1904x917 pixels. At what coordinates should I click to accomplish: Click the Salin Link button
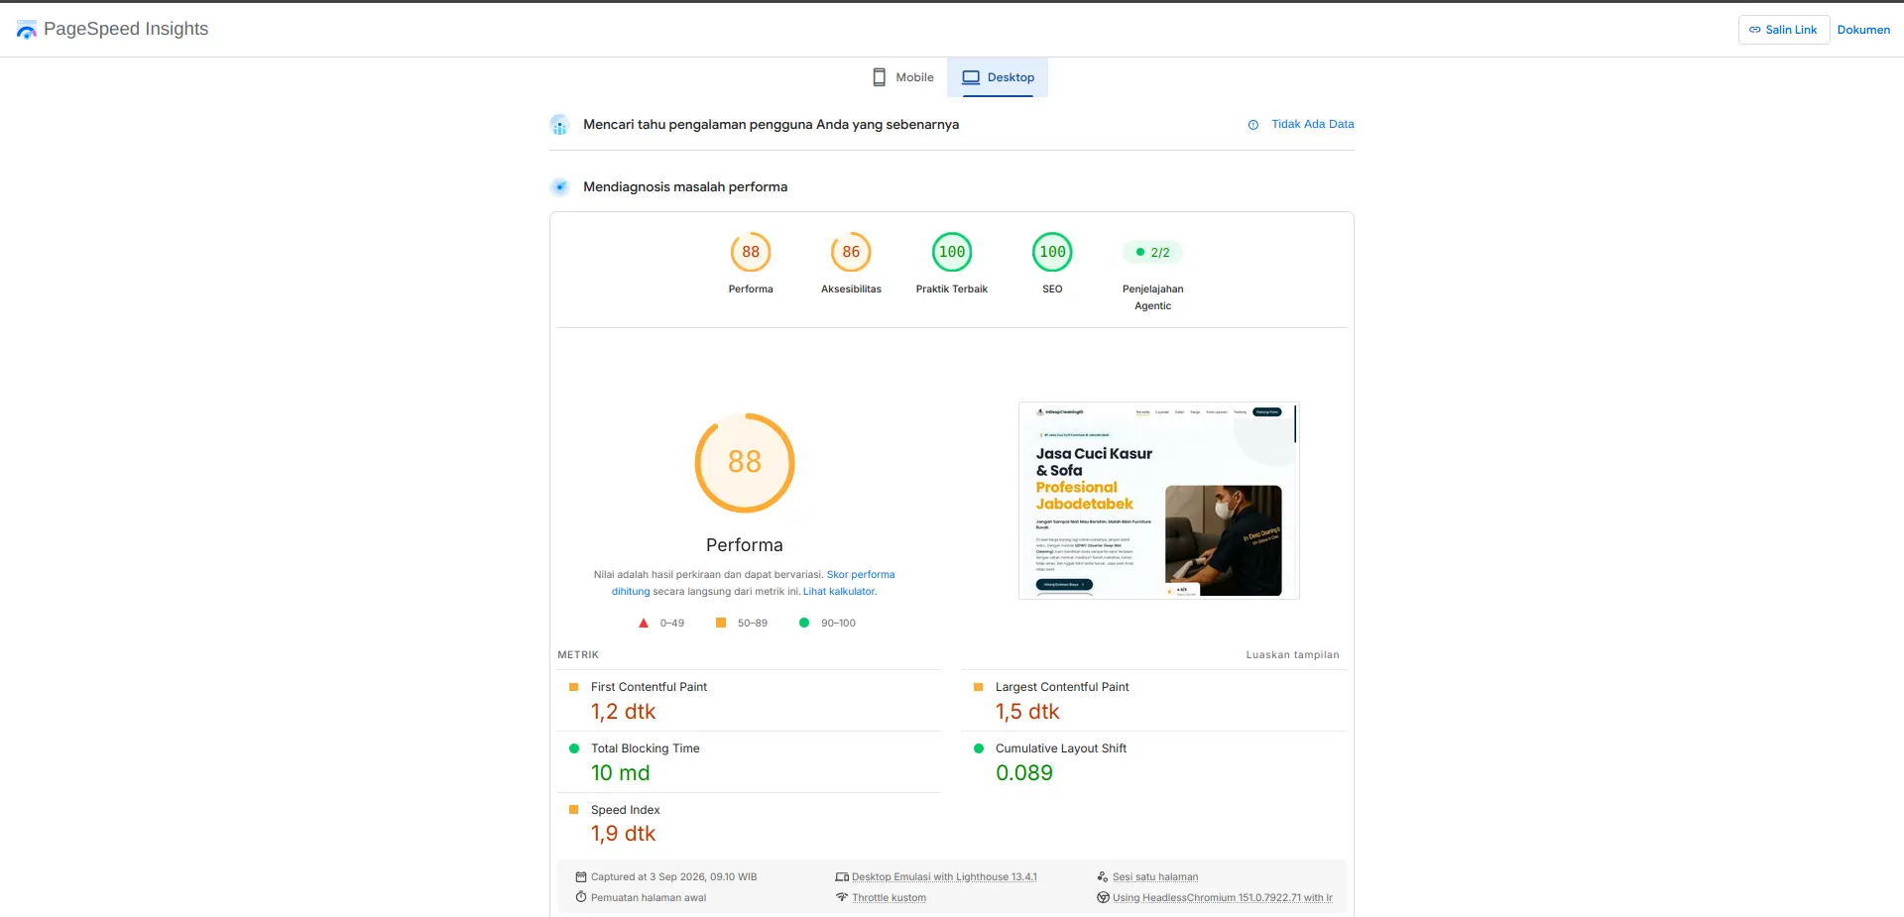pyautogui.click(x=1783, y=30)
